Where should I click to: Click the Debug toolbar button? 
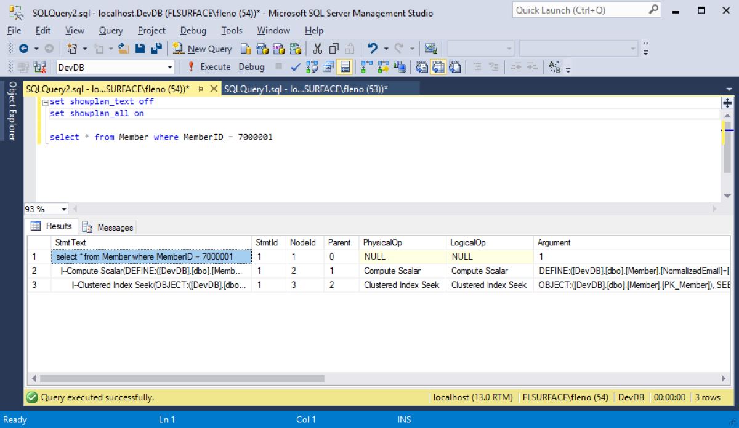(251, 67)
